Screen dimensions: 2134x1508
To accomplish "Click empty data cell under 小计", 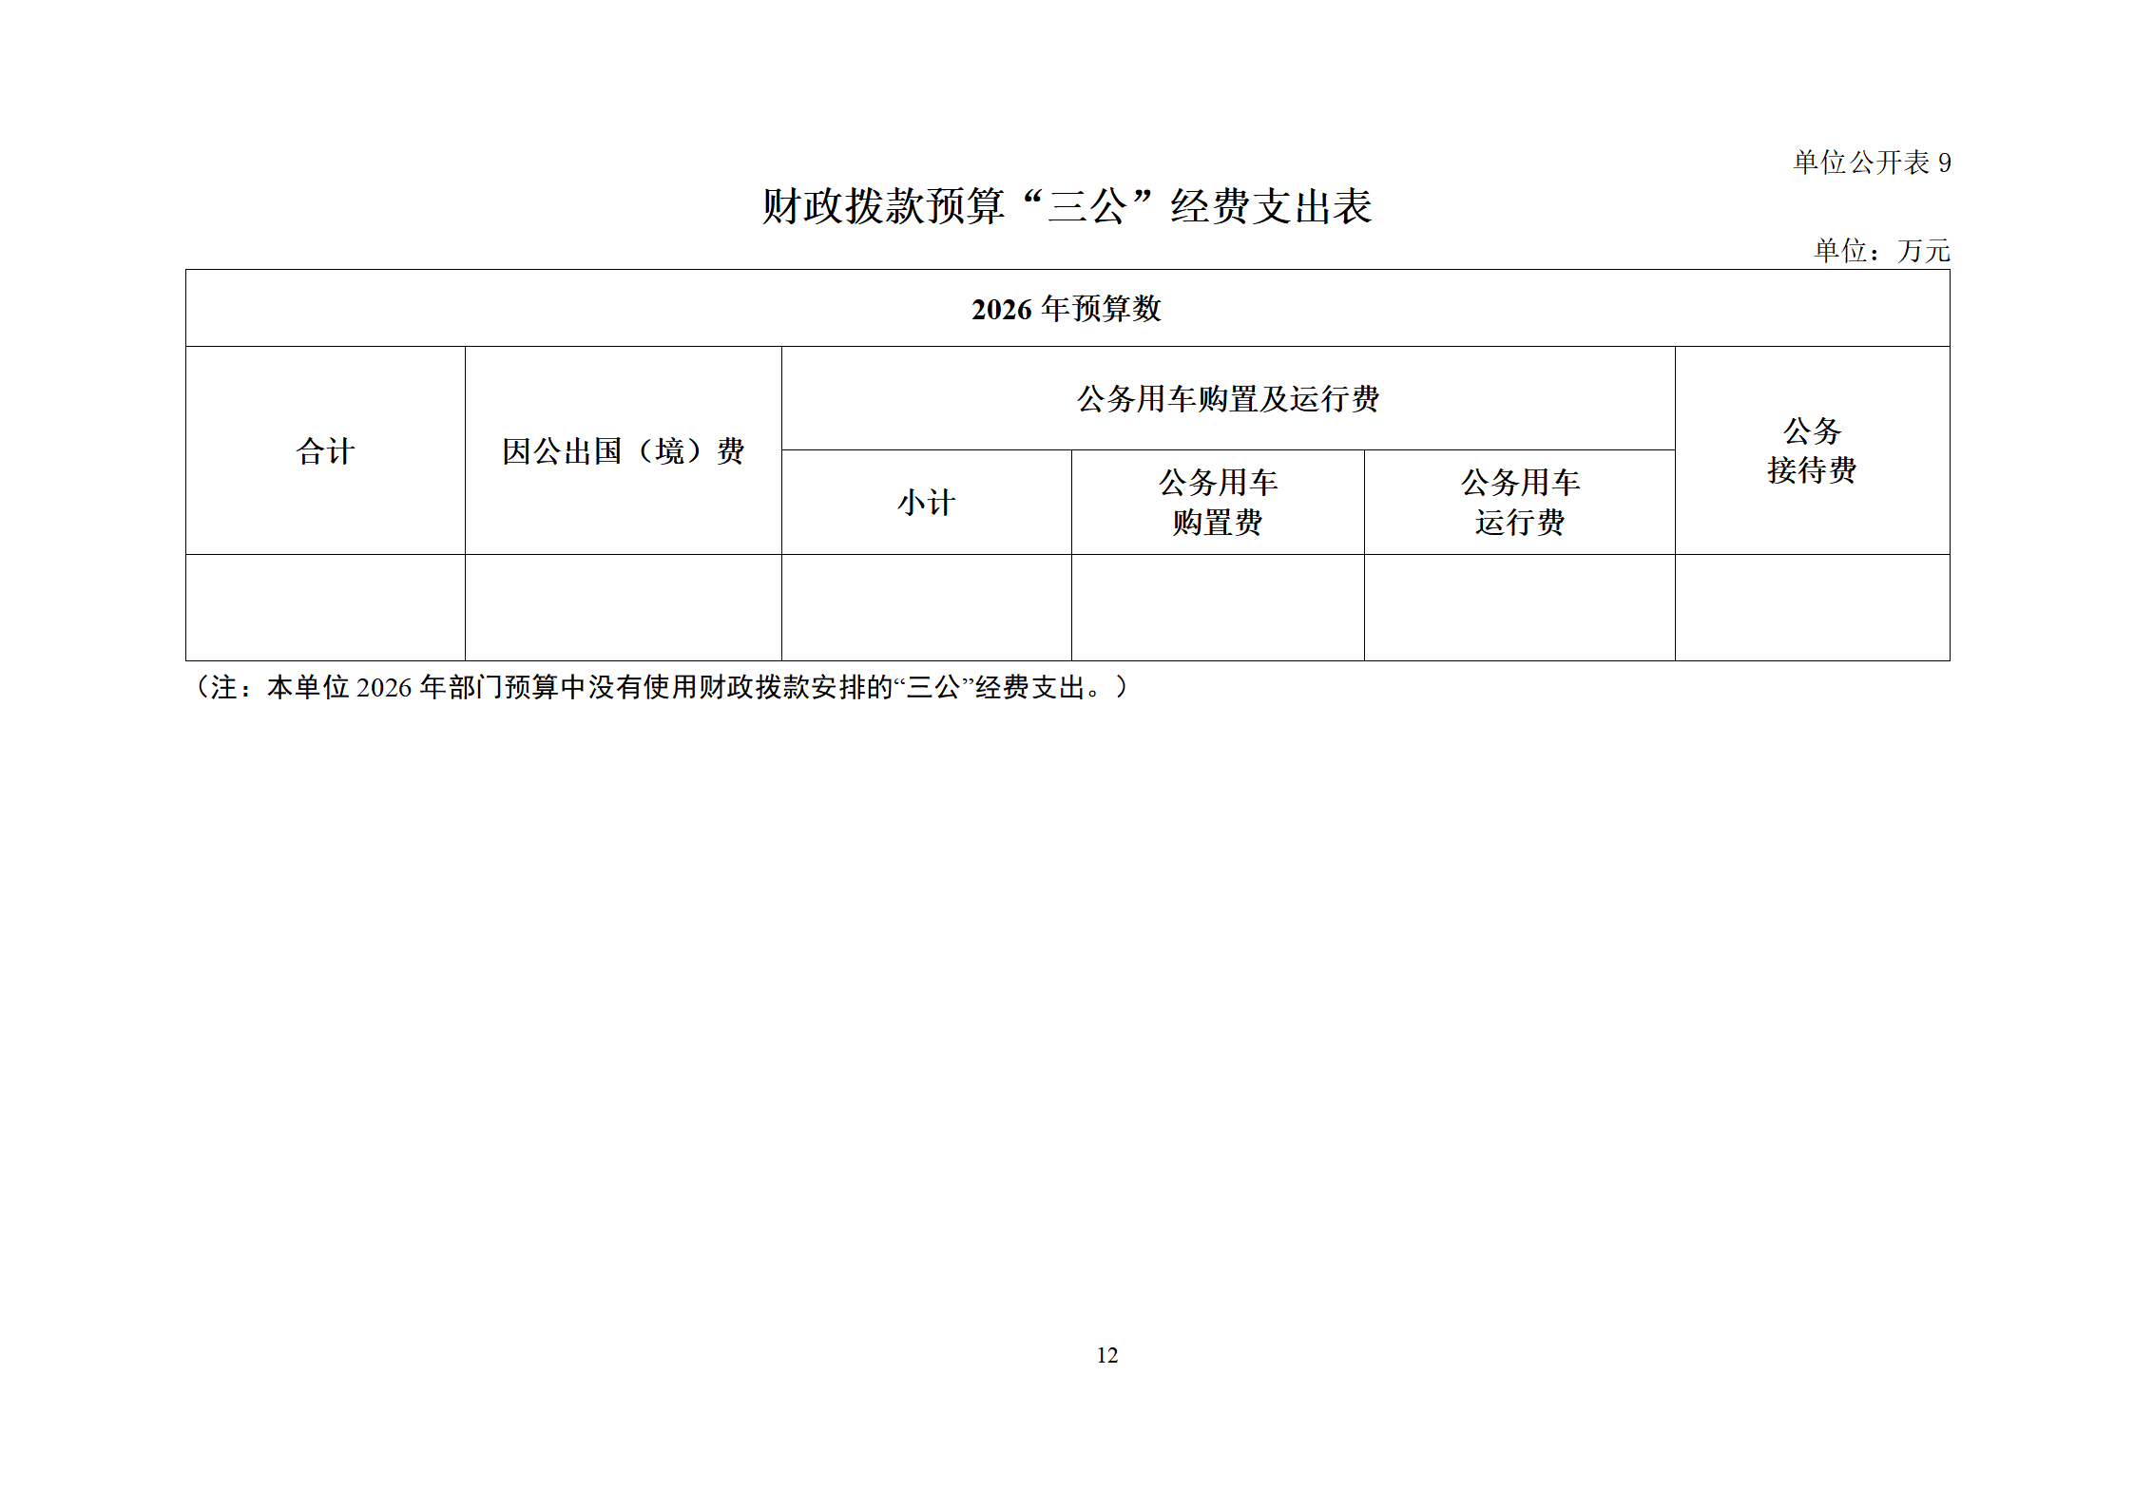I will [x=926, y=608].
